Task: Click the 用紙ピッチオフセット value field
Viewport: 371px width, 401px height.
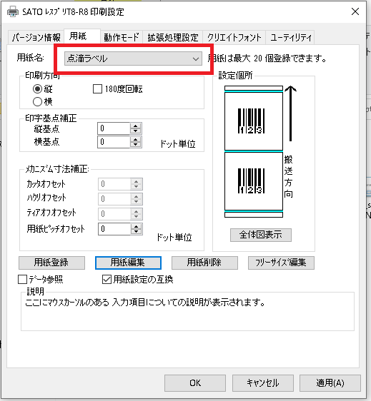Action: [x=114, y=229]
